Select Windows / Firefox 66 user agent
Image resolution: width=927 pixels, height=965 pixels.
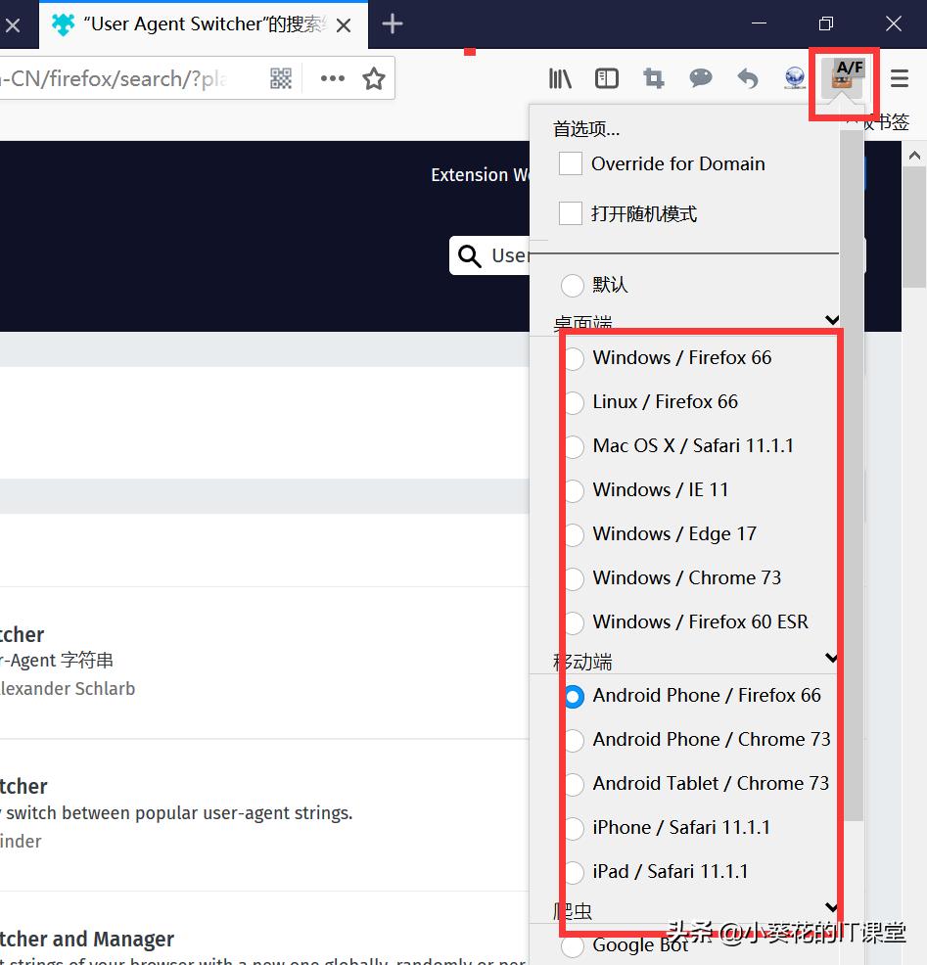[x=575, y=358]
